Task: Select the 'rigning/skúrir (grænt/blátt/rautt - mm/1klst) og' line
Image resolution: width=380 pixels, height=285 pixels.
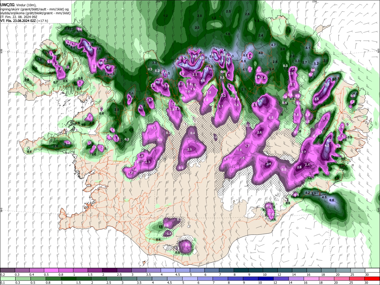Action: click(34, 9)
